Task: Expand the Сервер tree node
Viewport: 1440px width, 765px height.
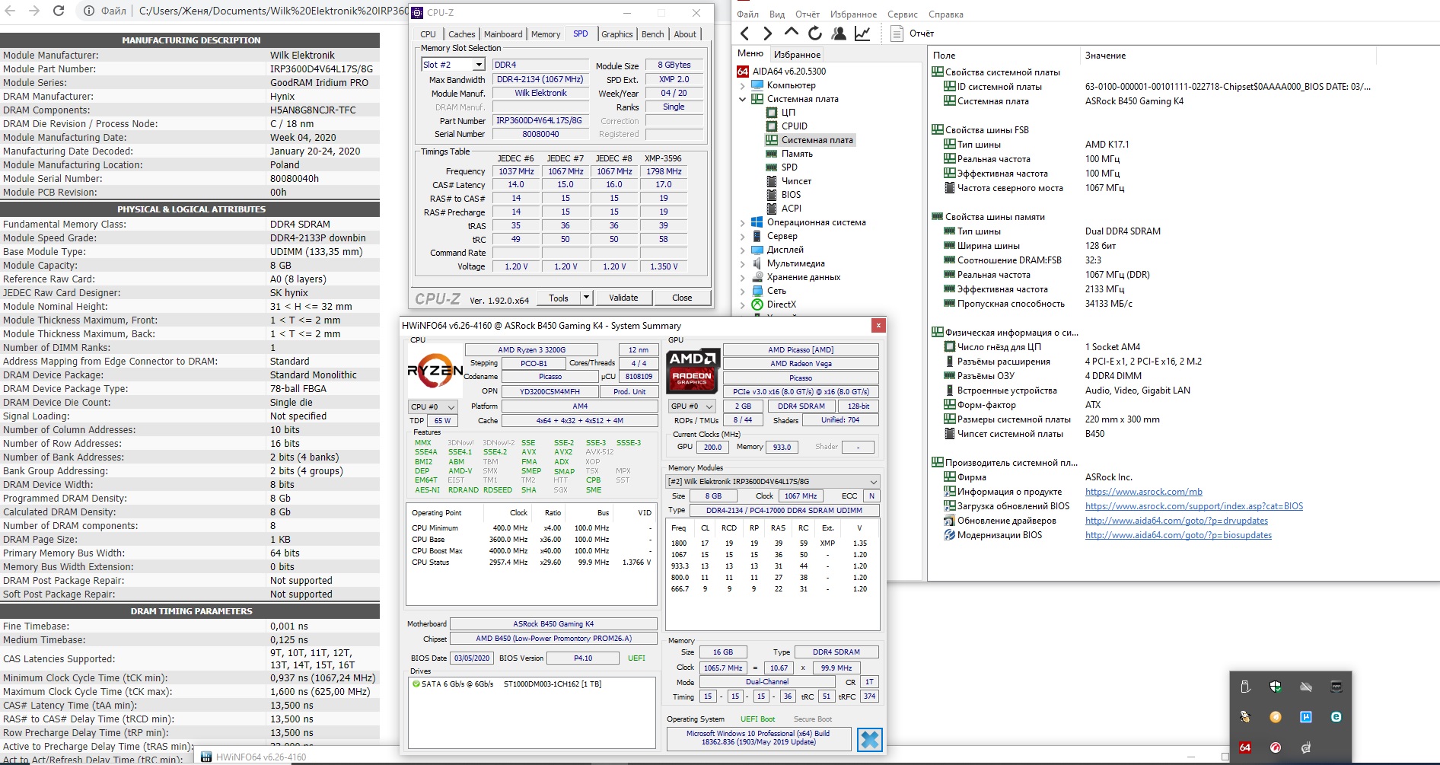Action: (x=742, y=236)
